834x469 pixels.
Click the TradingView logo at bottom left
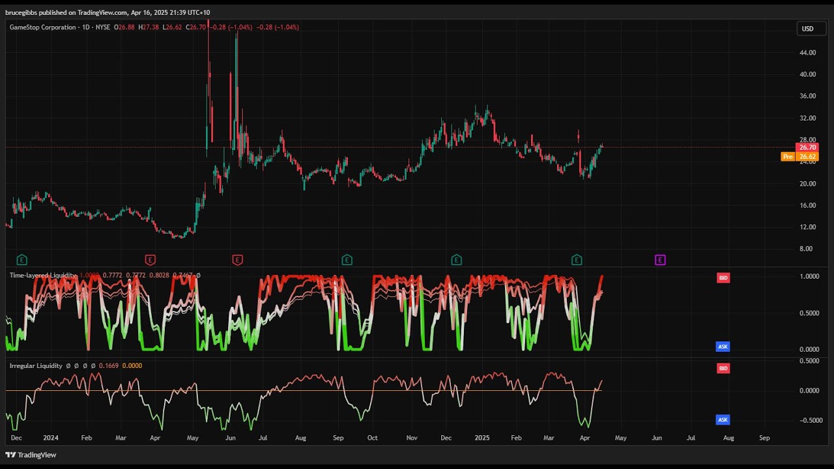31,455
